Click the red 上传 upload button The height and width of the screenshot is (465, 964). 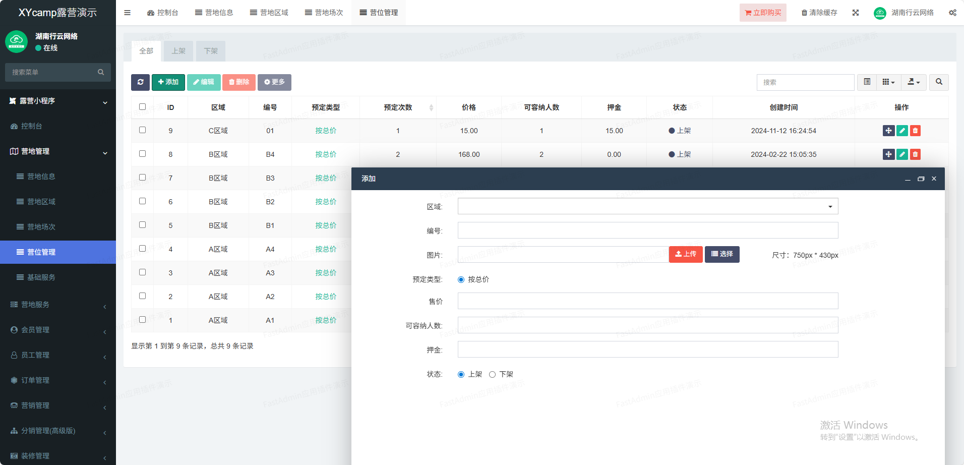click(685, 254)
